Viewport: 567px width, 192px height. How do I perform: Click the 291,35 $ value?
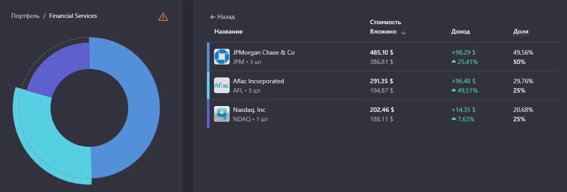tap(382, 81)
